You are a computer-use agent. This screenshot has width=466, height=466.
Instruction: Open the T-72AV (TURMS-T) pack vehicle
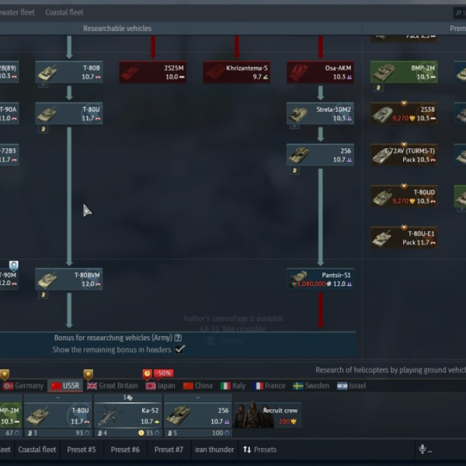point(404,155)
